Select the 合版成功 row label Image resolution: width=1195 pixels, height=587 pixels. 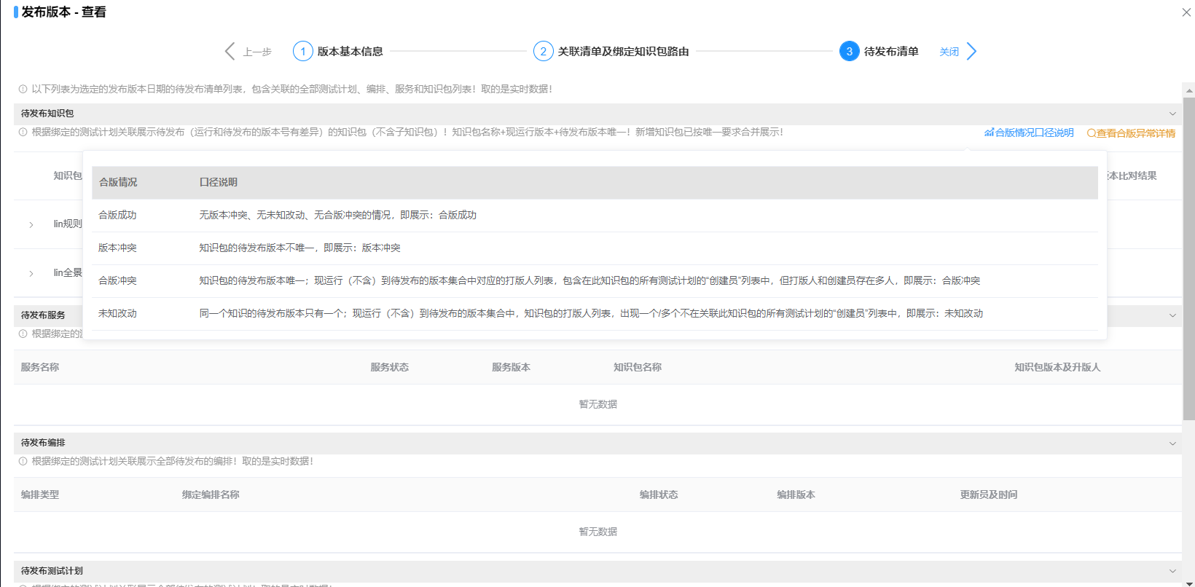(x=117, y=215)
